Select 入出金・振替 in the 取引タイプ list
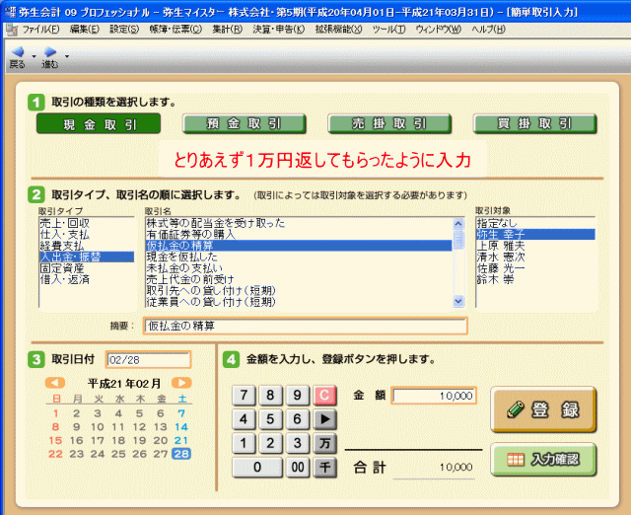 (x=87, y=257)
